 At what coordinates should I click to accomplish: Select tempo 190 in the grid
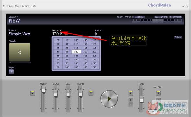[95, 44]
